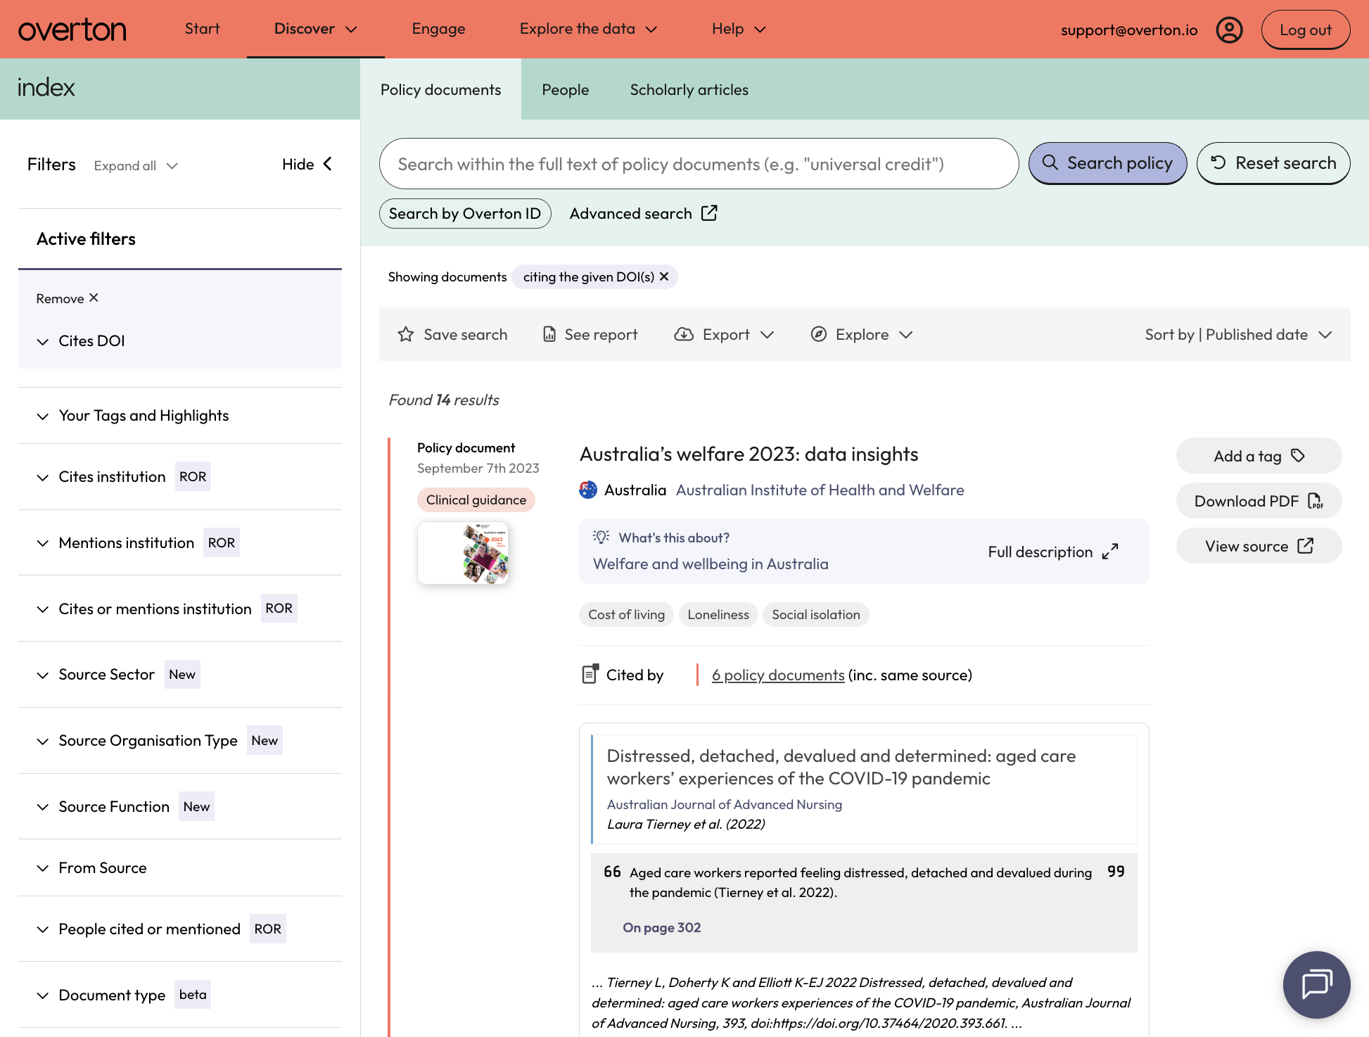Click the Cited by document icon

(590, 674)
